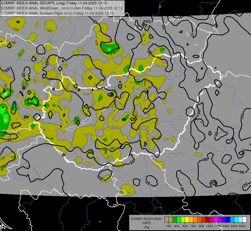
Task: Click the brick red 900 legend swatch
Action: (x=204, y=220)
